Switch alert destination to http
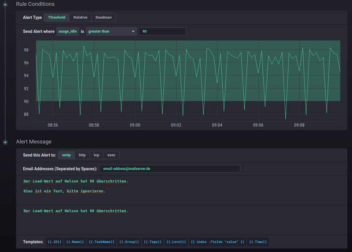 (82, 155)
